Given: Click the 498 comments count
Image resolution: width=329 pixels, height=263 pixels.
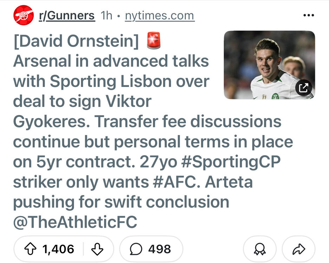Looking at the screenshot, I should pos(159,249).
